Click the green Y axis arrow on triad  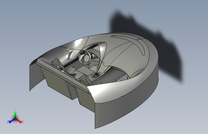click(x=15, y=115)
